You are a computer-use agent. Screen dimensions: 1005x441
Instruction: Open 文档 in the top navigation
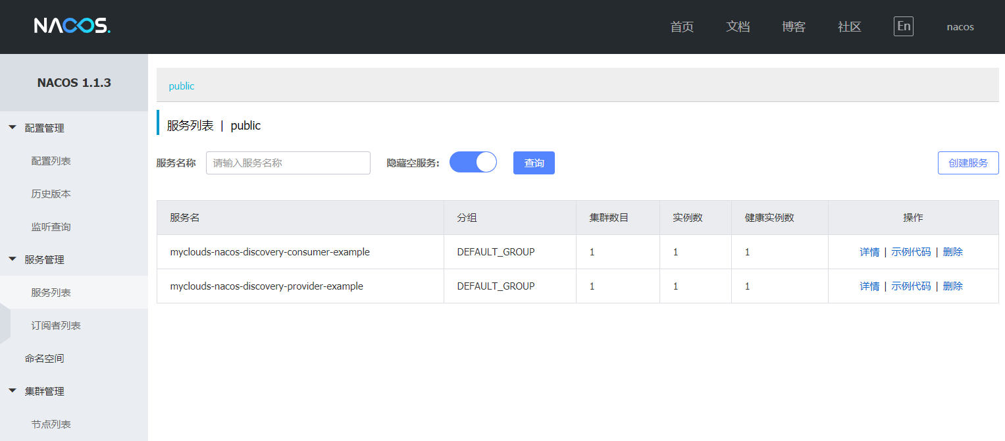click(x=738, y=27)
